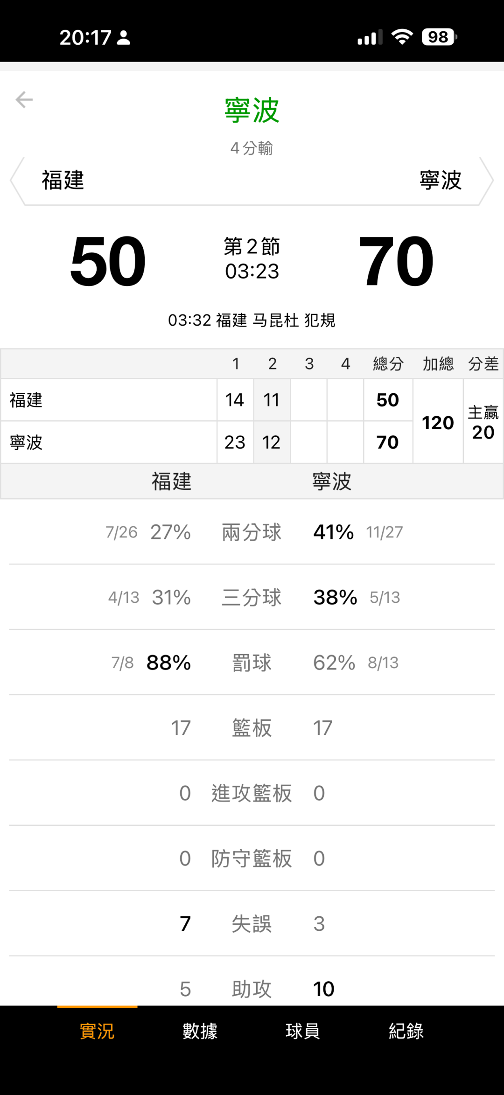
Task: Tap the 加總 total value 120
Action: point(438,423)
